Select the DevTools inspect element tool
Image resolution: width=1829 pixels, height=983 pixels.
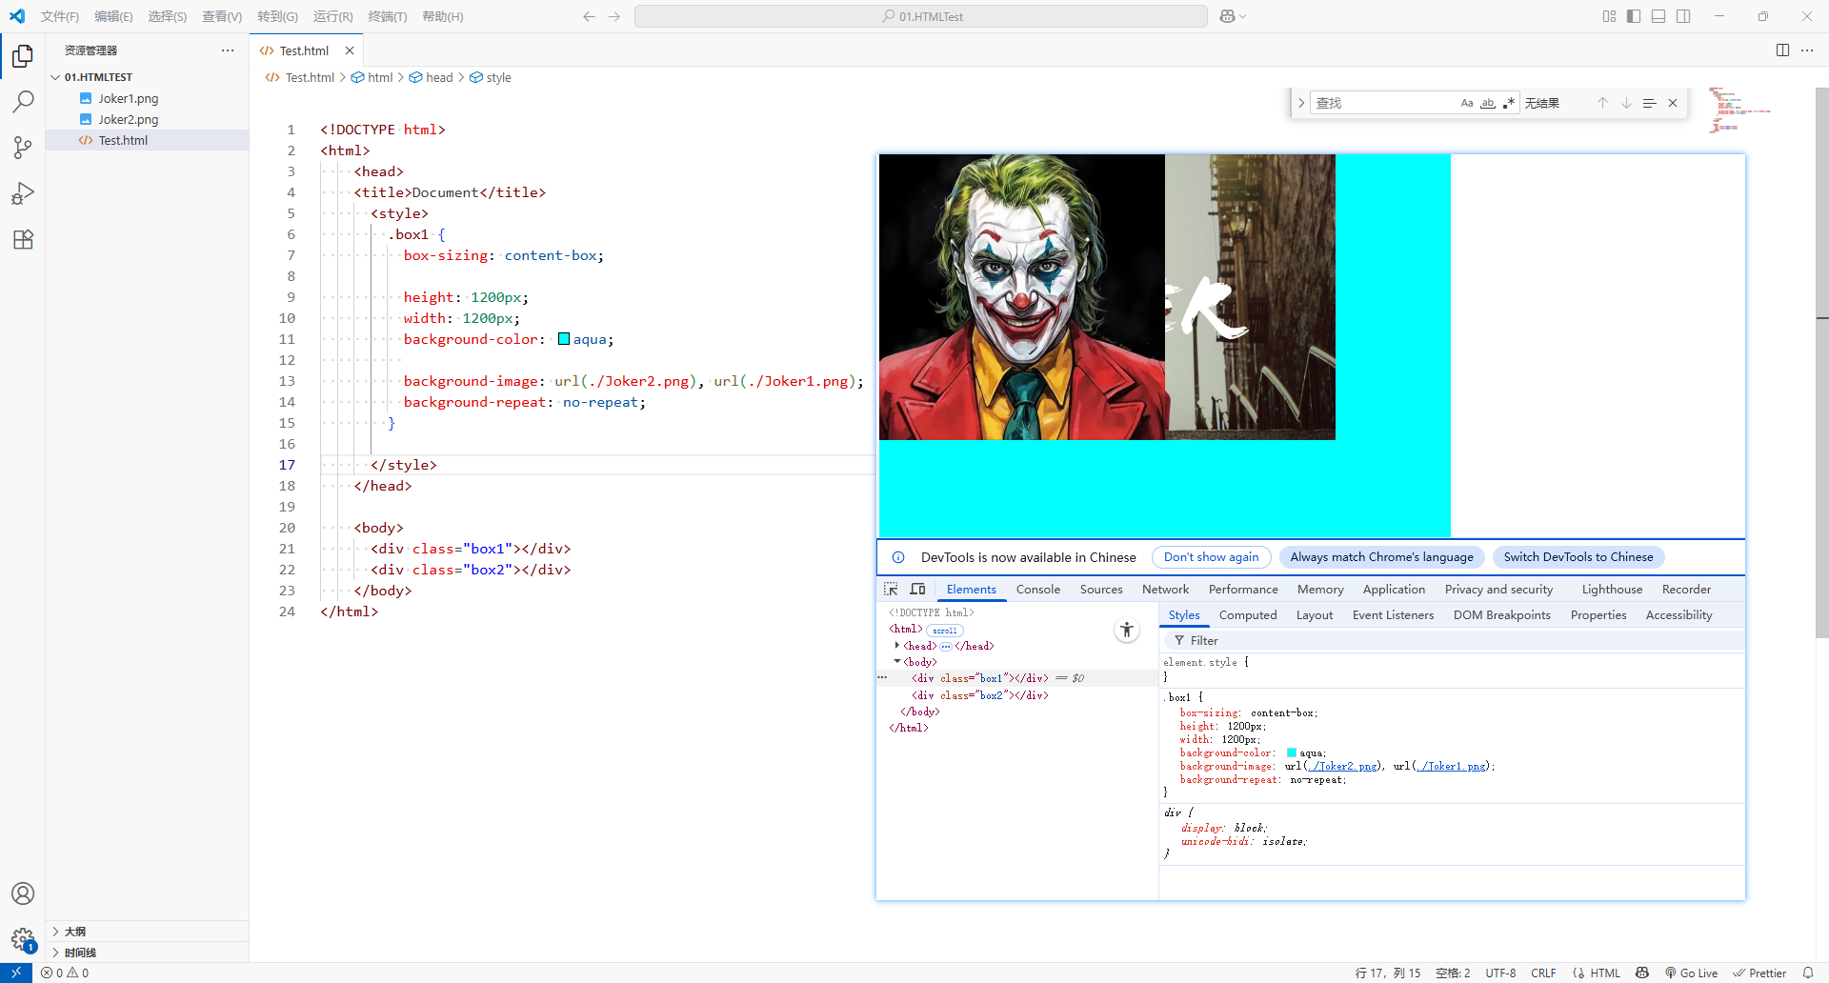click(891, 590)
